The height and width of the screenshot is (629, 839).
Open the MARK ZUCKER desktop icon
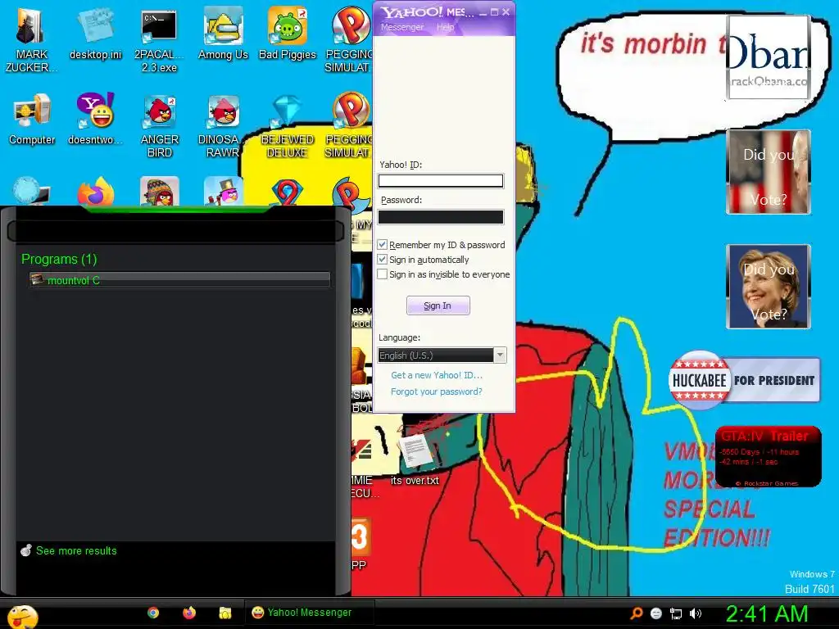click(x=31, y=38)
